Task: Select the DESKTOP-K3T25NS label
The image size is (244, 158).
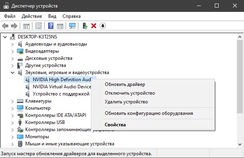Action: (37, 37)
